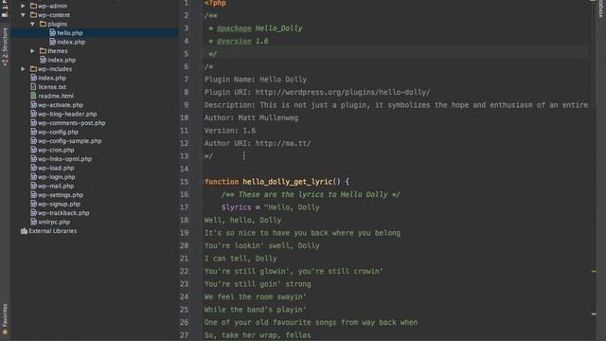Select readme.html in the project tree

[56, 96]
